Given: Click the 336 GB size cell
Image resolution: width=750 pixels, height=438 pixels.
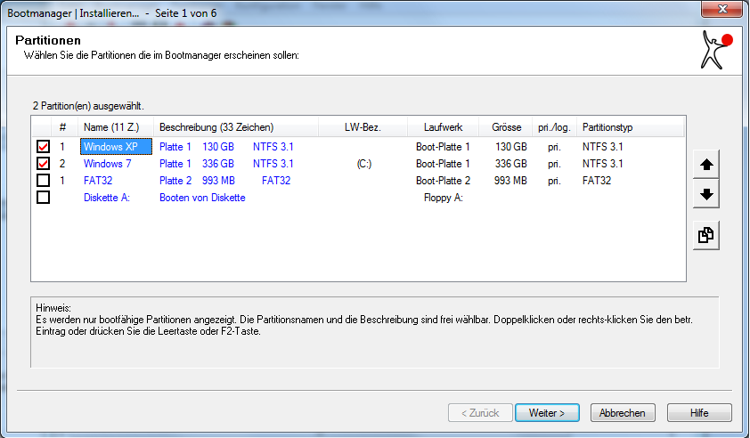Looking at the screenshot, I should (511, 164).
